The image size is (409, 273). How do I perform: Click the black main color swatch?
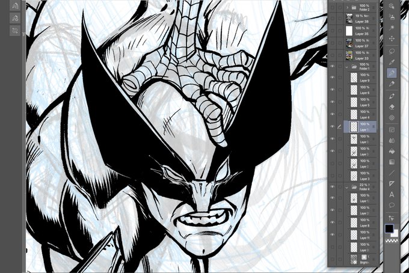(389, 229)
